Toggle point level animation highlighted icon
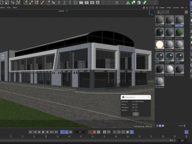Image resolution: width=192 pixels, height=144 pixels. tap(132, 132)
